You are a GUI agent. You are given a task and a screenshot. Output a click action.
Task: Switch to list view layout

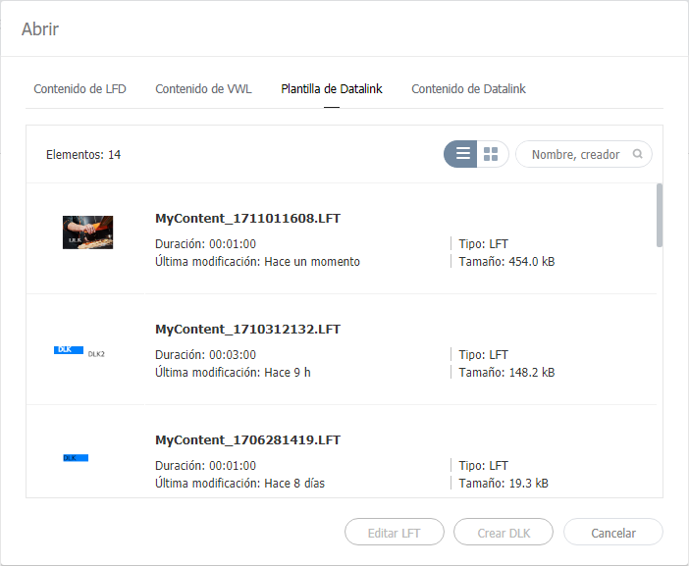point(461,154)
